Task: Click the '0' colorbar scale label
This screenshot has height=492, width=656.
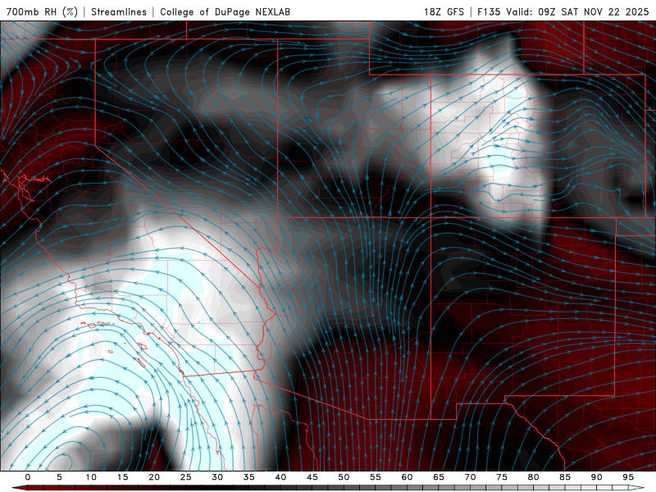Action: [x=28, y=477]
